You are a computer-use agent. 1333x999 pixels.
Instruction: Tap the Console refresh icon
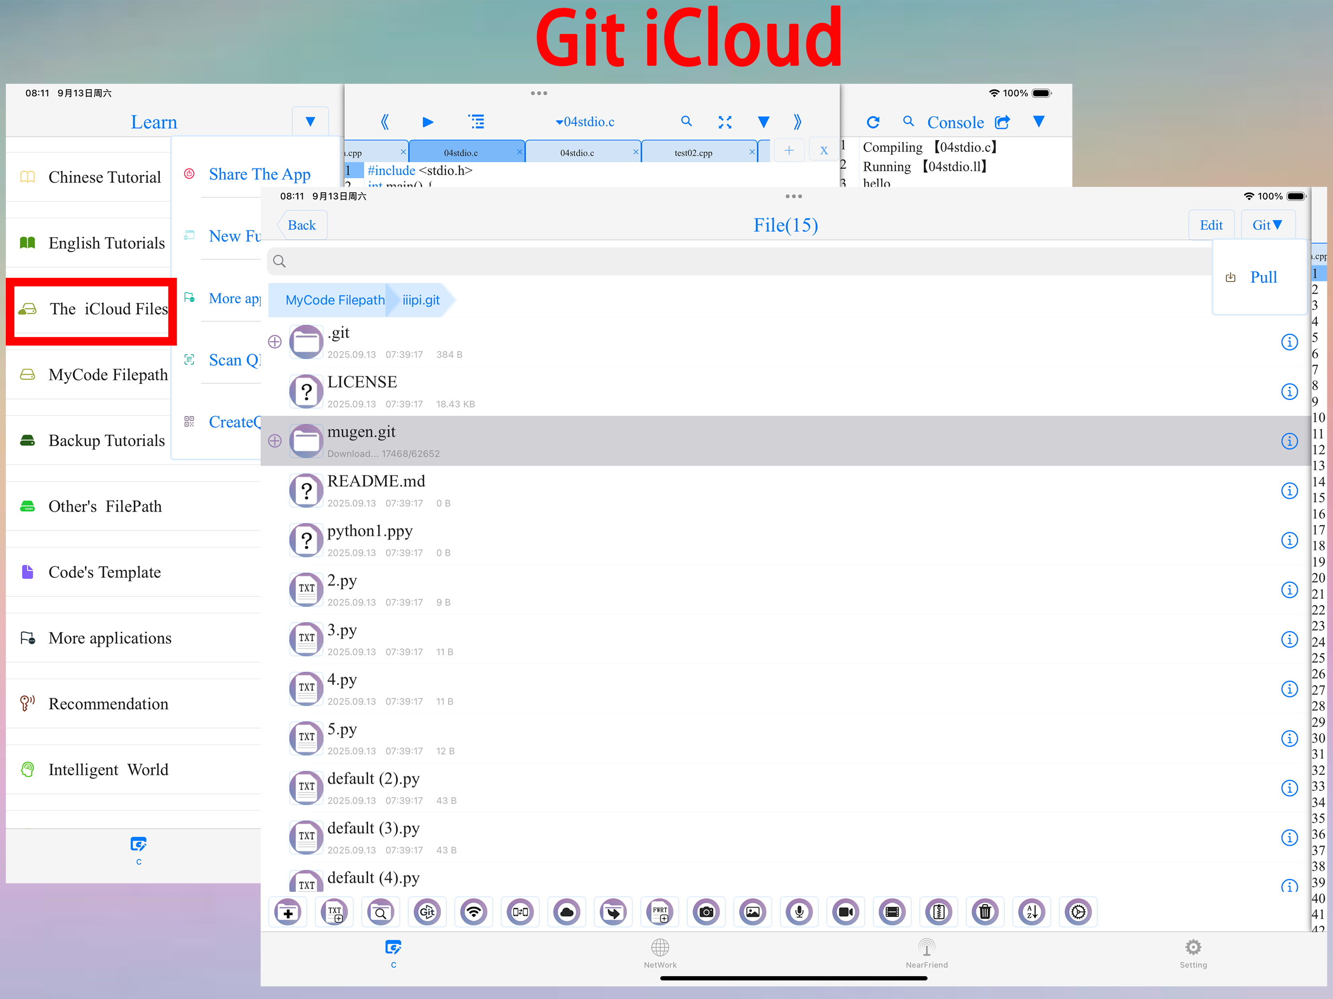(872, 122)
